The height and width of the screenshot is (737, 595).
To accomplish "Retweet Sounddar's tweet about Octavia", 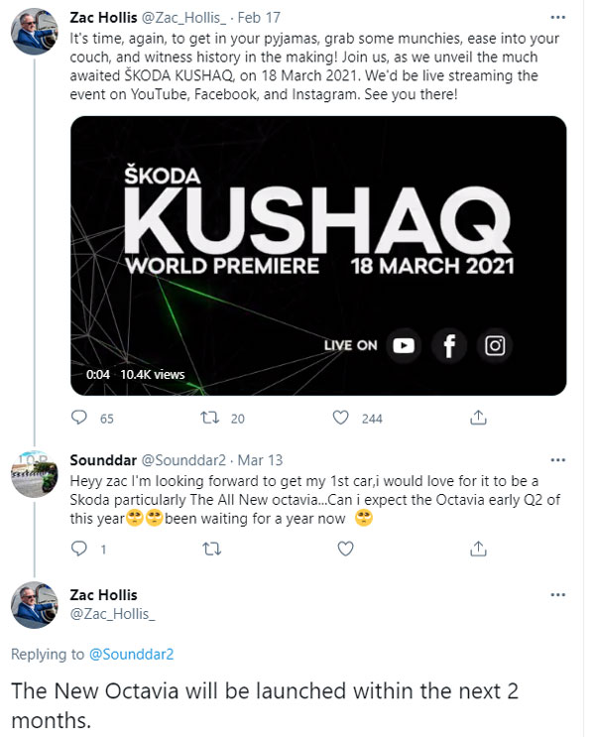I will pyautogui.click(x=211, y=548).
